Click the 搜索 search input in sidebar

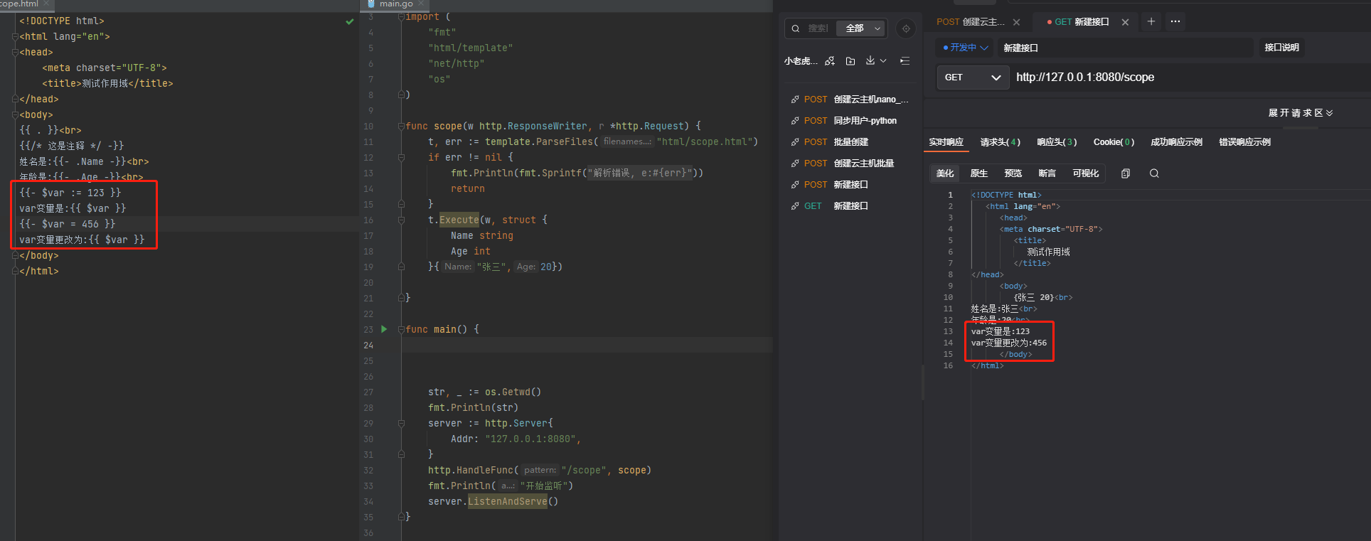(x=818, y=28)
